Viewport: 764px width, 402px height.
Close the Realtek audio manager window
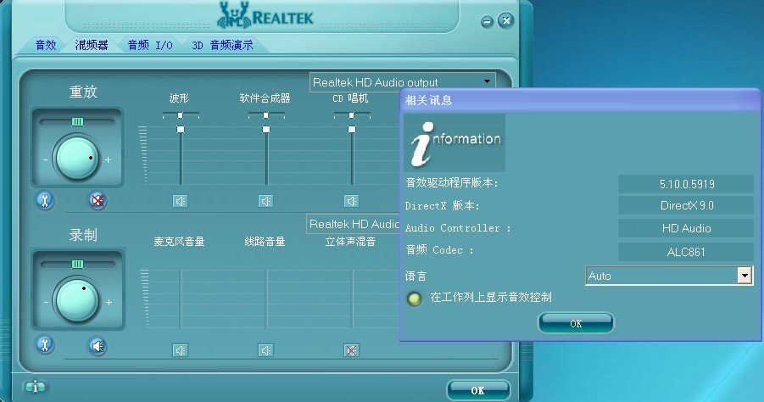click(x=506, y=21)
